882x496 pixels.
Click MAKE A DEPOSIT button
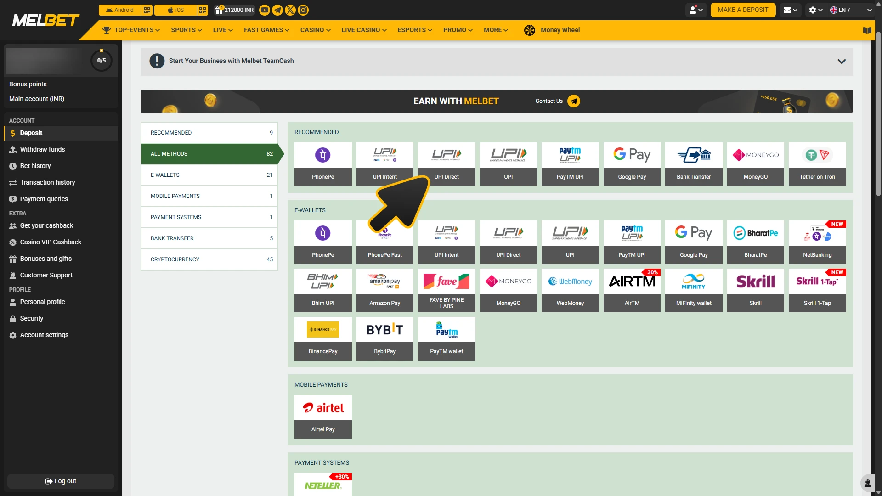tap(743, 10)
